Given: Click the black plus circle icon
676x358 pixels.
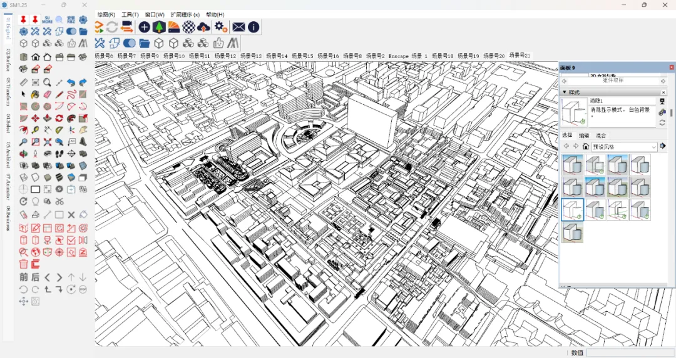Looking at the screenshot, I should [144, 27].
